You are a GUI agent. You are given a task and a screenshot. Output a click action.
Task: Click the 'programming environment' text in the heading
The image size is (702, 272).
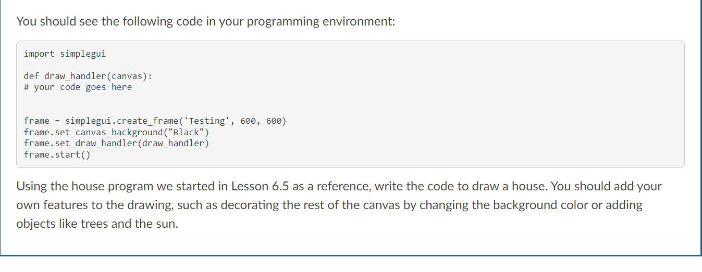(x=324, y=22)
